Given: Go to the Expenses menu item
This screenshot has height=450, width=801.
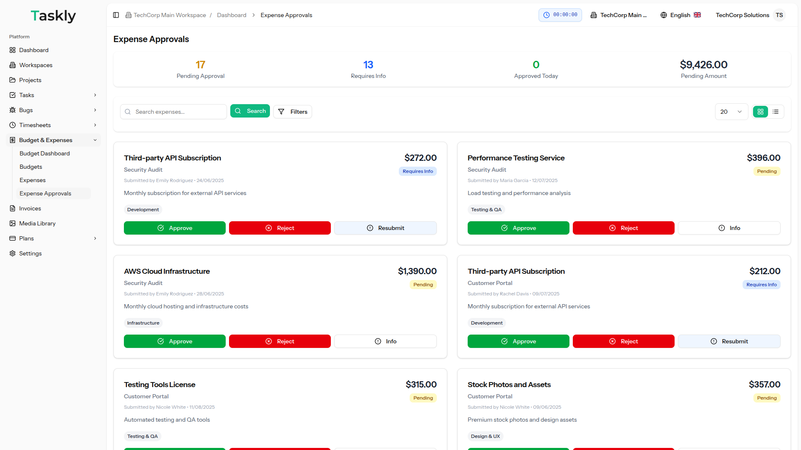Looking at the screenshot, I should click(x=33, y=180).
